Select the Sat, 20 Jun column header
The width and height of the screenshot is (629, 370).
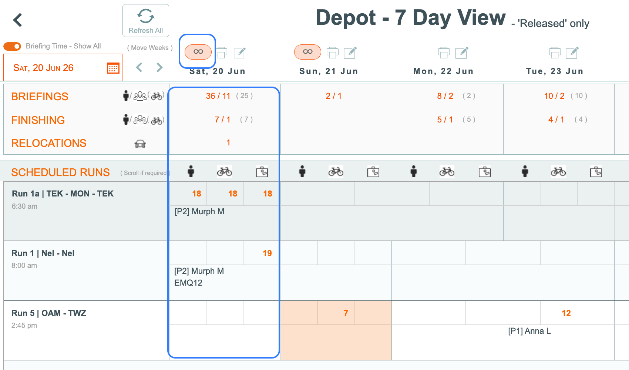(x=218, y=71)
